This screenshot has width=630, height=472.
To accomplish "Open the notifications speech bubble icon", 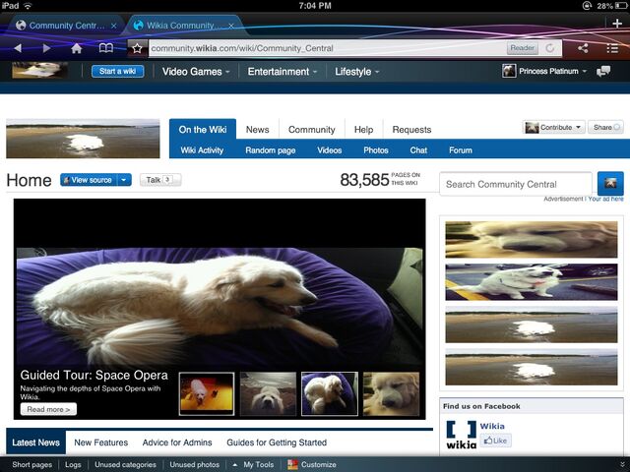I will (x=603, y=72).
